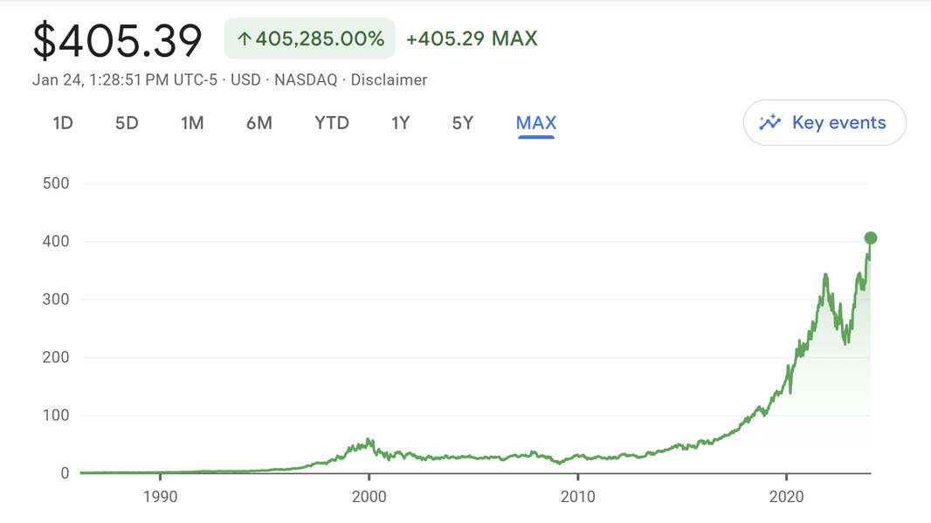931x523 pixels.
Task: Open the 1M chart view
Action: [x=192, y=123]
